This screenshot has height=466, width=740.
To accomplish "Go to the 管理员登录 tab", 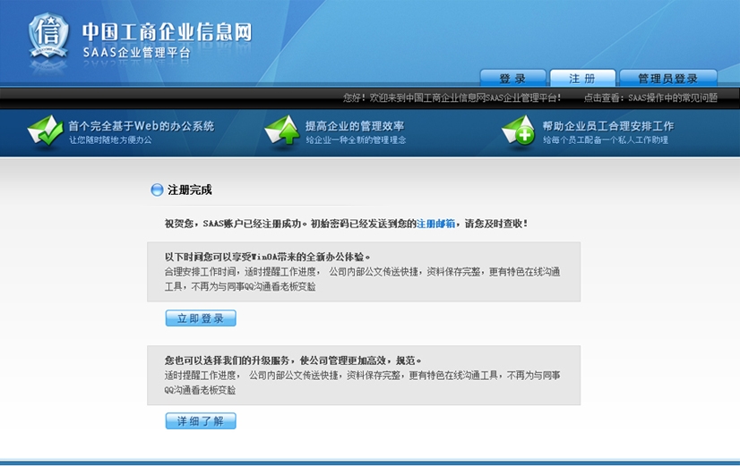I will (667, 79).
